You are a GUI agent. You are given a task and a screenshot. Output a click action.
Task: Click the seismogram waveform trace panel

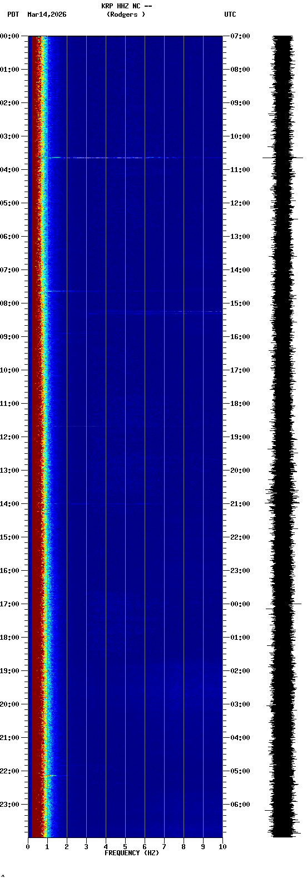[x=283, y=437]
